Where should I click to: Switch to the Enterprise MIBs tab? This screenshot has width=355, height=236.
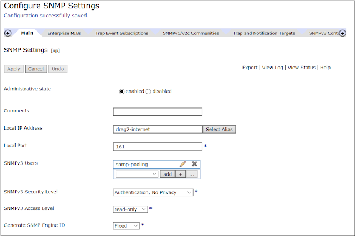coord(64,33)
